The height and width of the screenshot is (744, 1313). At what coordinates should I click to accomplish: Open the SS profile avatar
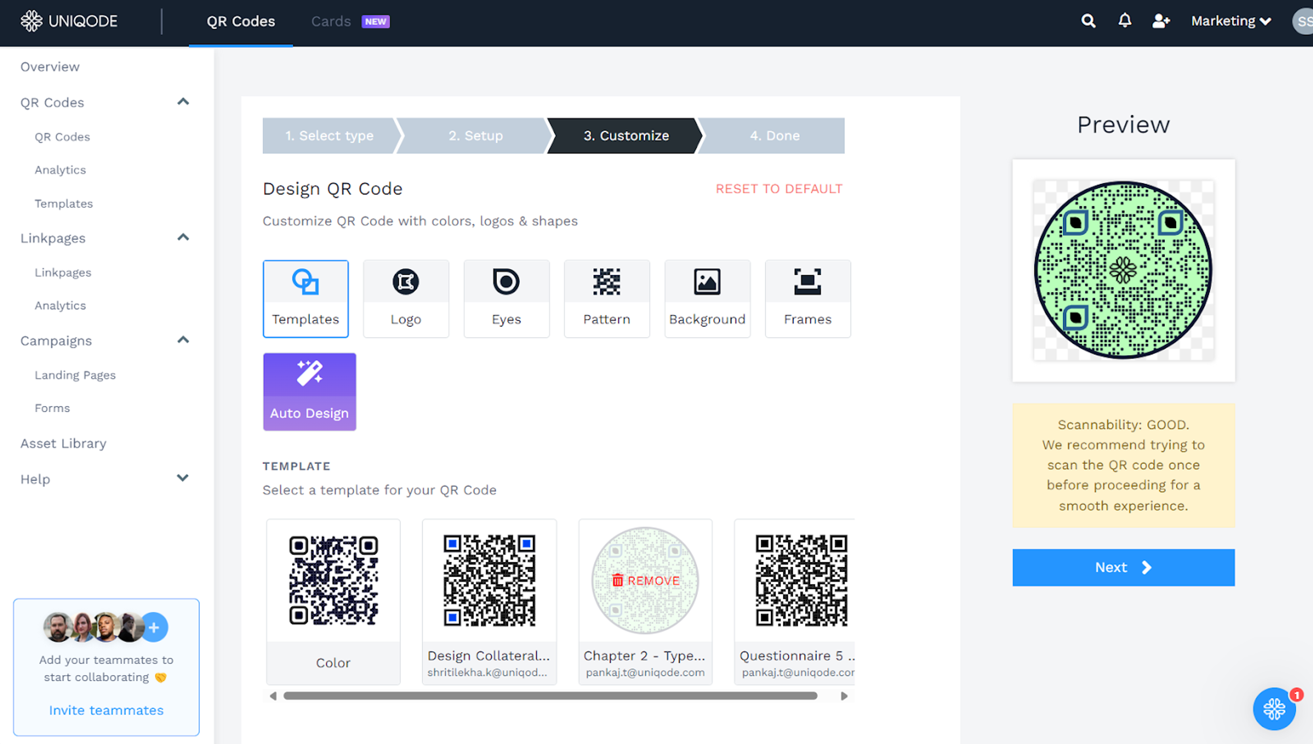click(1303, 22)
